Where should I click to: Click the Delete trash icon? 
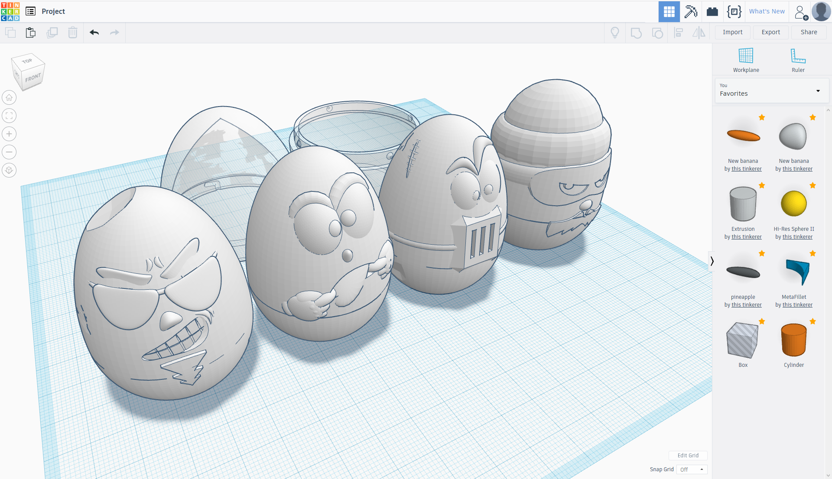73,32
